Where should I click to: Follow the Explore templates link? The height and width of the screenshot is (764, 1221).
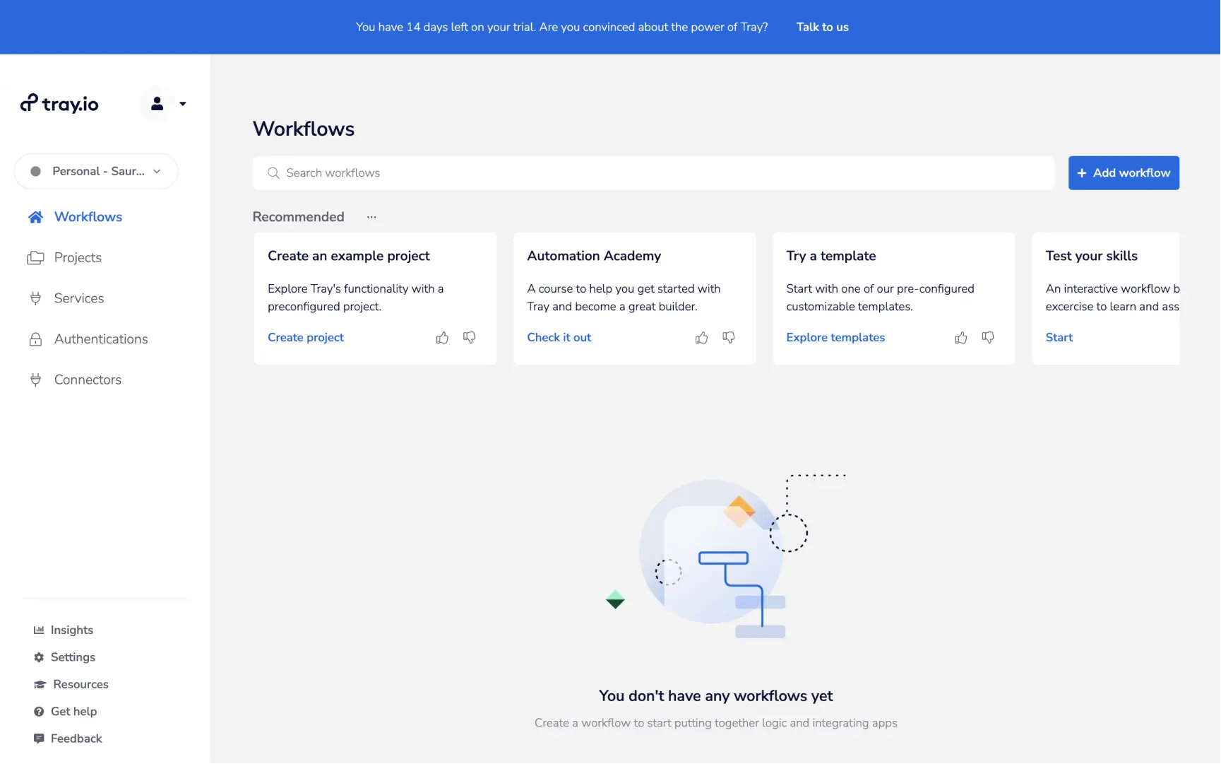835,338
